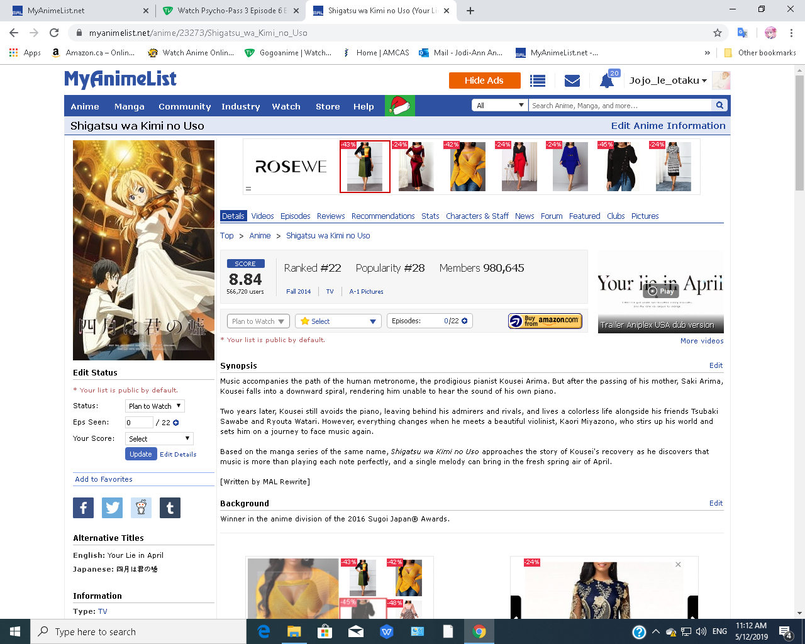Click the page vertical scrollbar

tap(800, 132)
